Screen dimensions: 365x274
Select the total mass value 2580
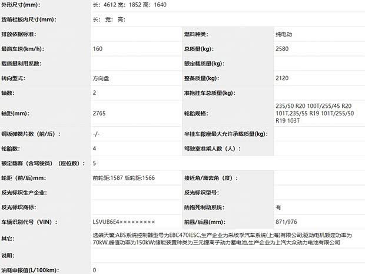click(x=282, y=49)
